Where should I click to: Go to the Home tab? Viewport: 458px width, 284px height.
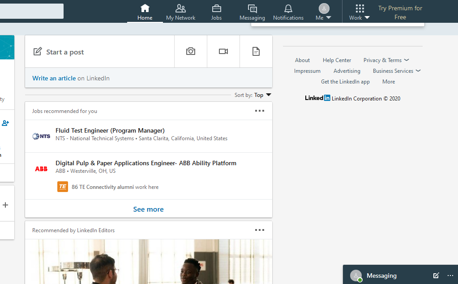click(145, 12)
